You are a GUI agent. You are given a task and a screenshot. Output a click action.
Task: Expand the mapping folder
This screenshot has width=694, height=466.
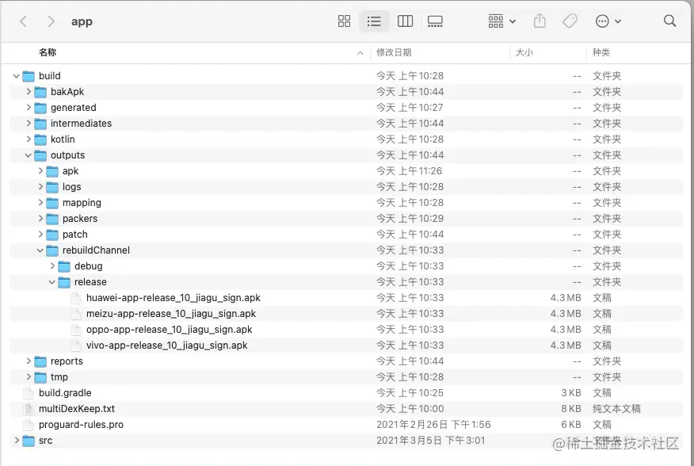coord(40,203)
